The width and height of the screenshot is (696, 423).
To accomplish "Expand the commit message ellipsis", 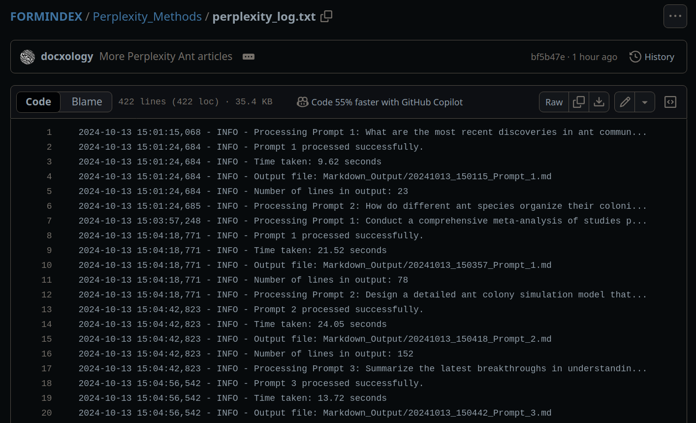I will (249, 57).
